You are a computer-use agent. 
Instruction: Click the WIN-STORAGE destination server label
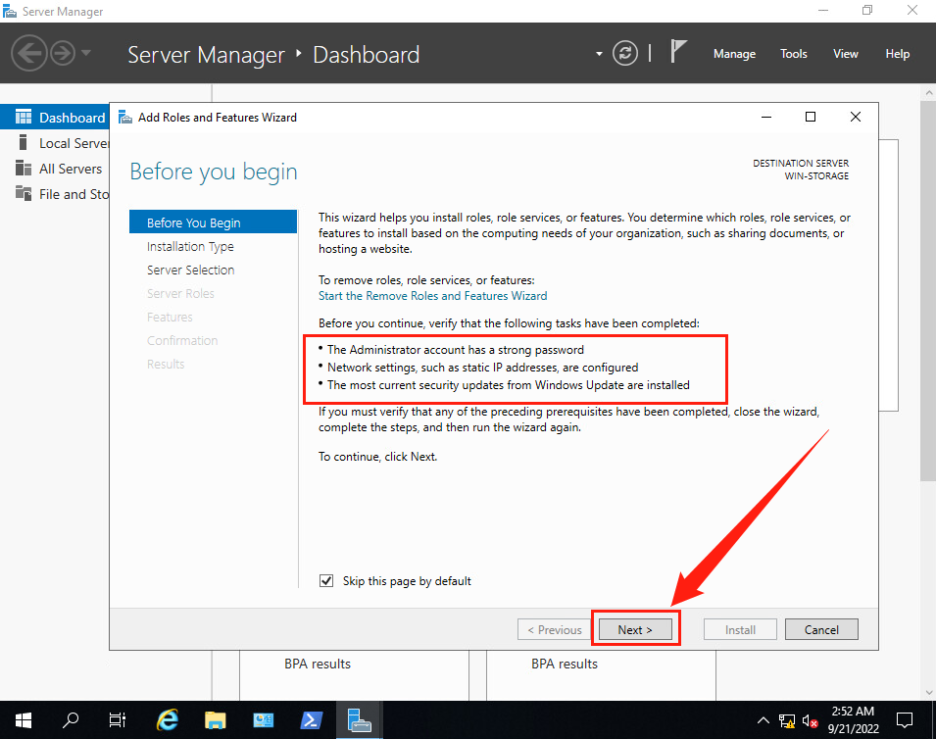point(816,176)
